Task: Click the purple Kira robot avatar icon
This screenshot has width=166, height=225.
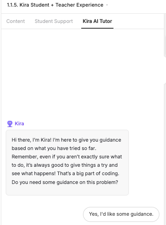Action: [x=10, y=124]
